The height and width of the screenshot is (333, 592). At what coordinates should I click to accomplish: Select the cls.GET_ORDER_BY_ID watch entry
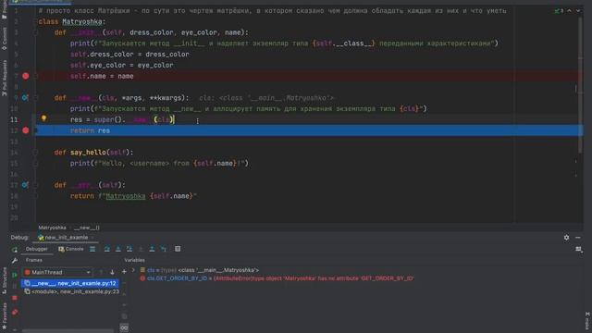(277, 278)
